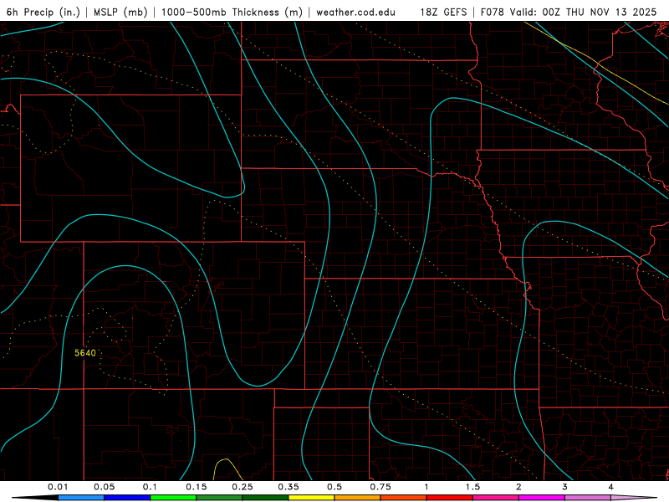This screenshot has height=502, width=669.
Task: Click the '0.05' legend value
Action: [104, 487]
